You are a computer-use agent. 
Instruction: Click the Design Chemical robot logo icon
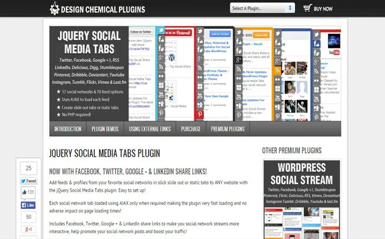[54, 8]
